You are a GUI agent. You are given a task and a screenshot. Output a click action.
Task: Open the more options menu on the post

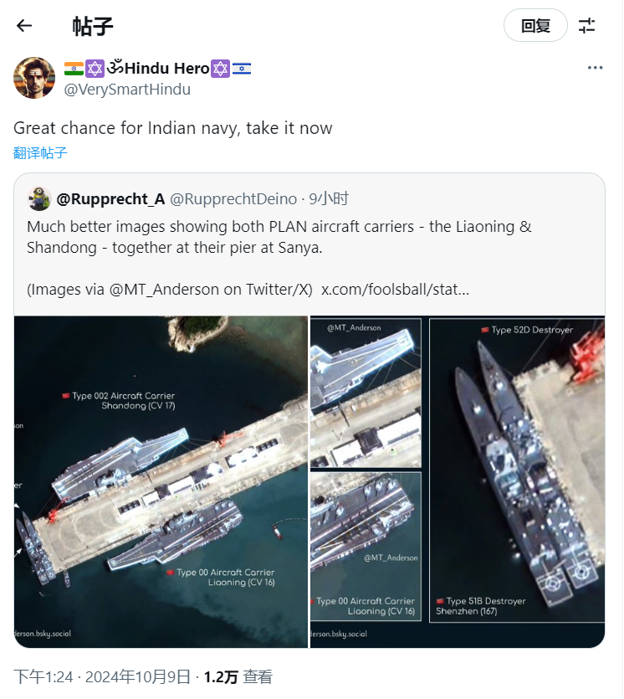click(x=594, y=67)
